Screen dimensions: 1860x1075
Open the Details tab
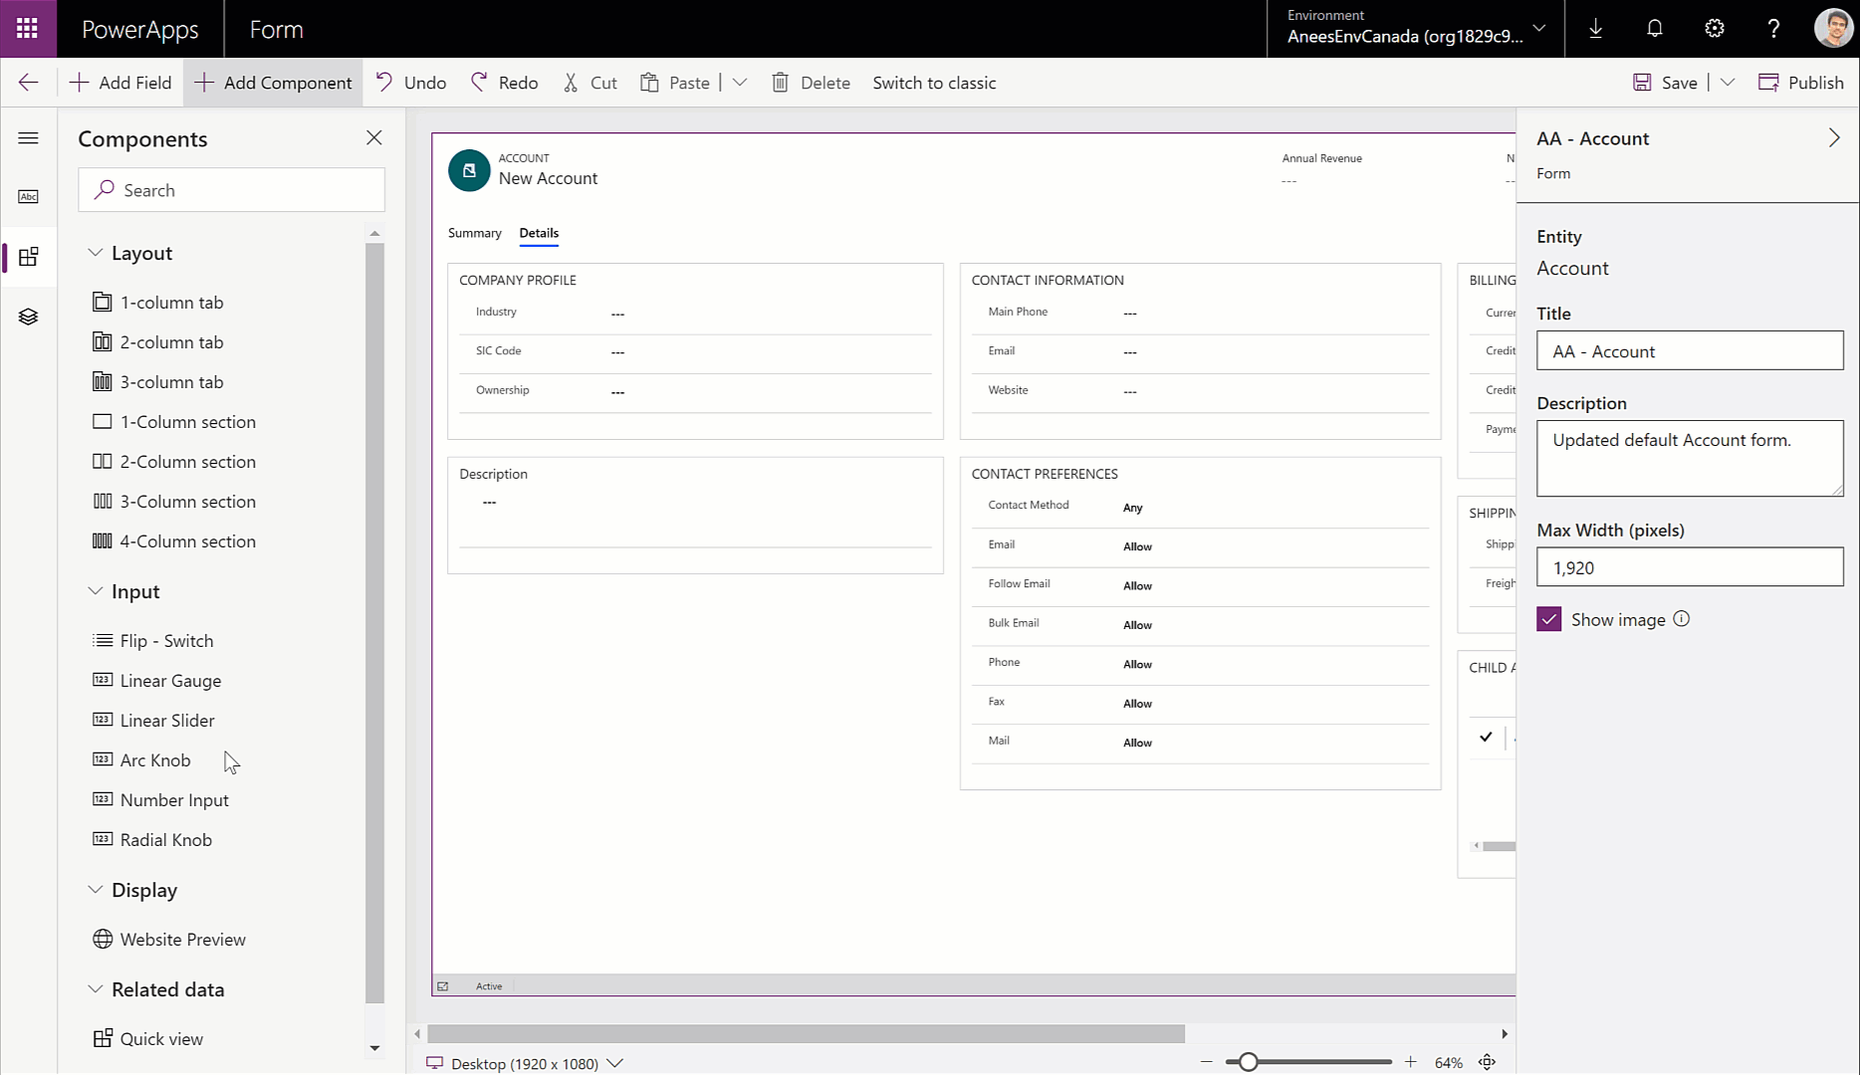tap(538, 233)
